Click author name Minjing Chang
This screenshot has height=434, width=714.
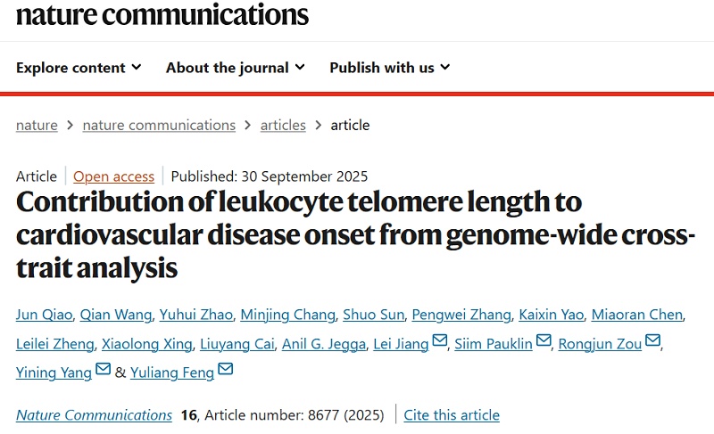pos(287,315)
